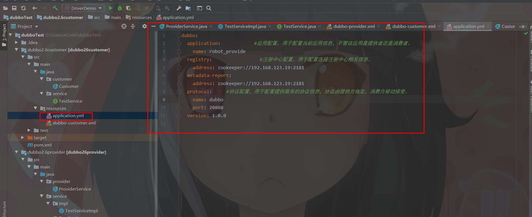Open settings with the wrench icon
This screenshot has height=217, width=532.
tap(179, 8)
